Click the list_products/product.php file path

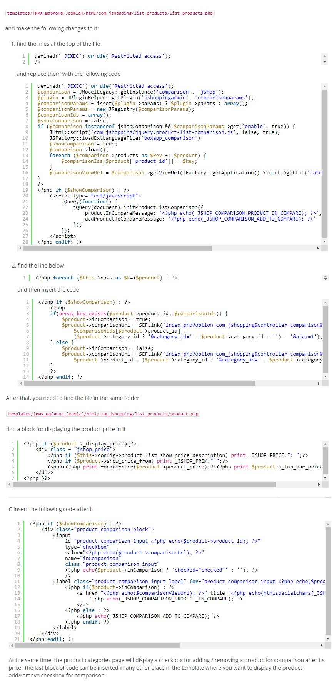[103, 414]
